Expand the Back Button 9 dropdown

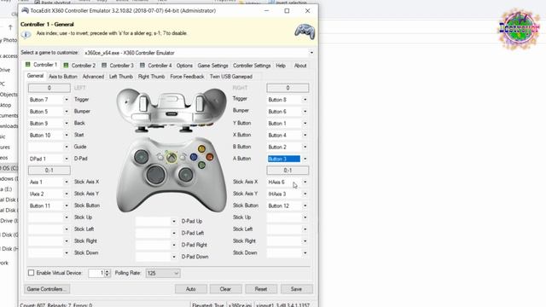tap(67, 124)
